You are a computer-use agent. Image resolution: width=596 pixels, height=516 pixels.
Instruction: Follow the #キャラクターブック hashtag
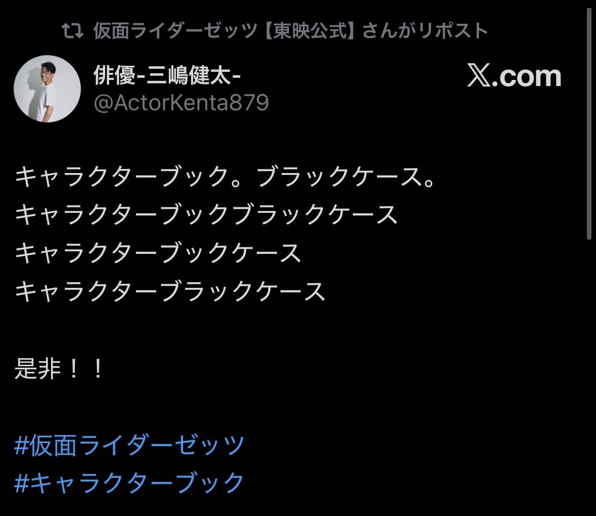tap(129, 483)
